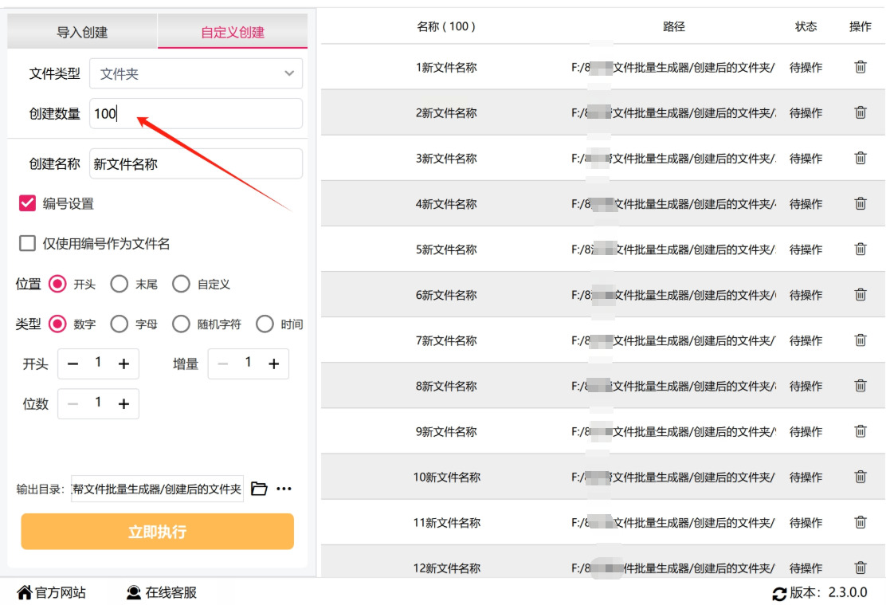Select 随机字符 type radio button
This screenshot has width=886, height=605.
181,324
